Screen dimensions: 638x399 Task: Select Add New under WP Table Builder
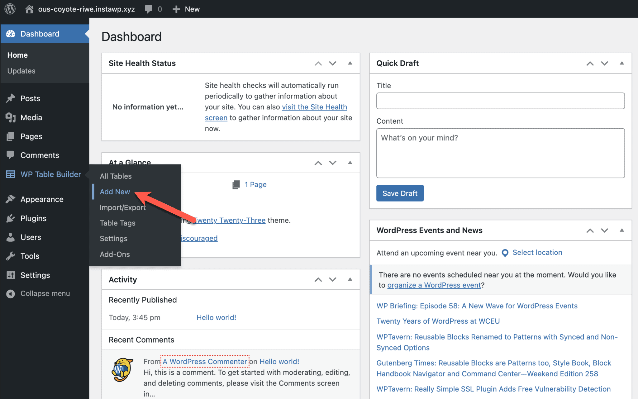click(x=115, y=192)
